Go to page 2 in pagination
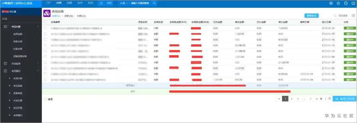357x123 pixels. coord(292,99)
